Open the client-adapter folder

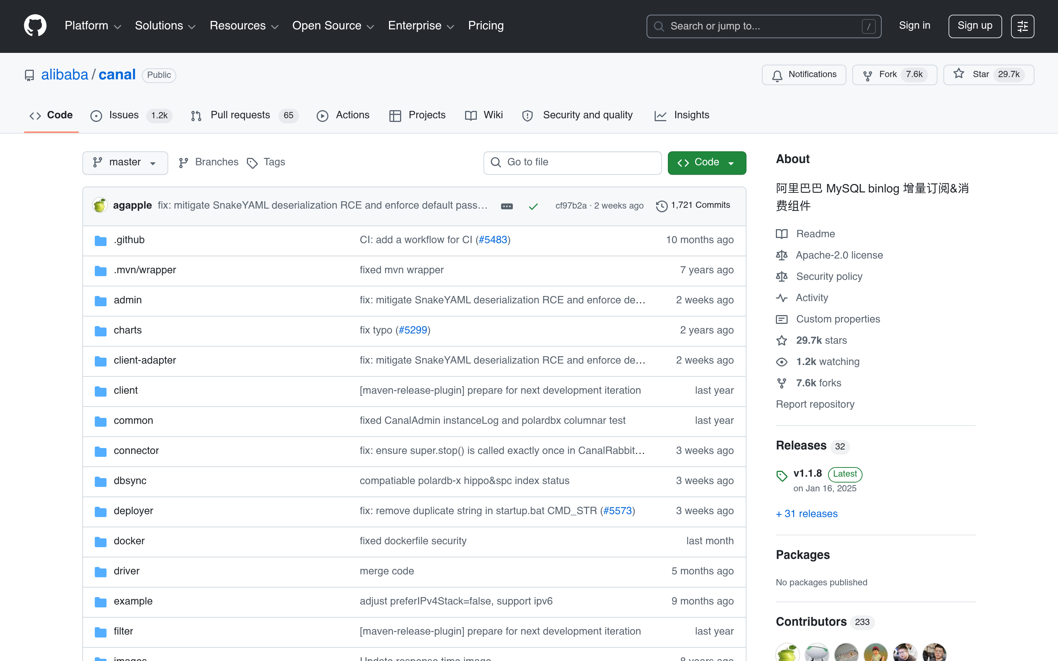tap(145, 360)
